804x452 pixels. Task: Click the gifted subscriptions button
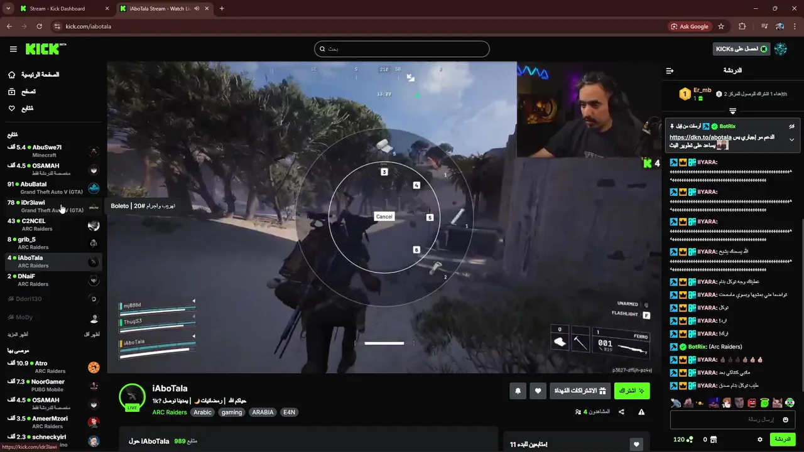click(580, 391)
